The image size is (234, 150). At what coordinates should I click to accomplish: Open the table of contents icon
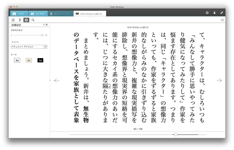[x=13, y=20]
